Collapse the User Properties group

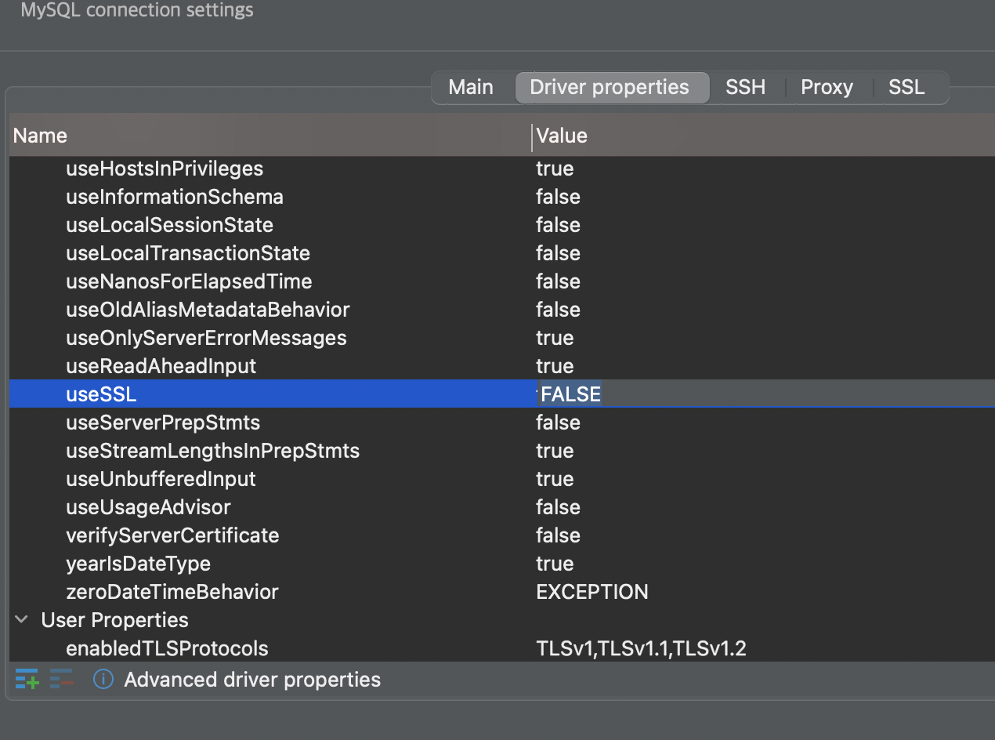point(22,619)
